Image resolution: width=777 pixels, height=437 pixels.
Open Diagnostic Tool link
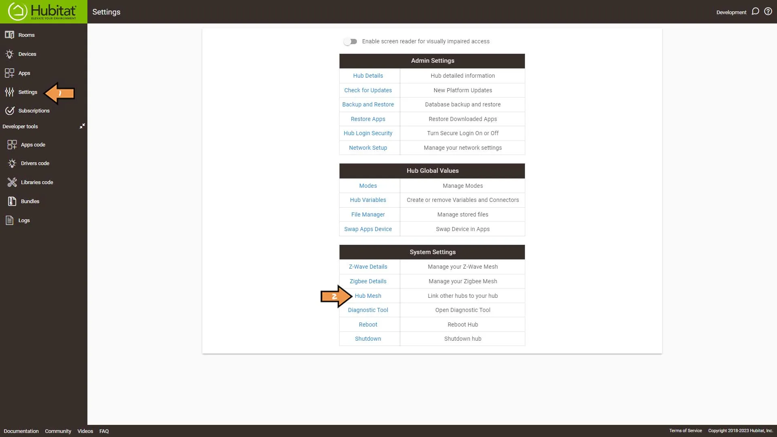(x=368, y=310)
